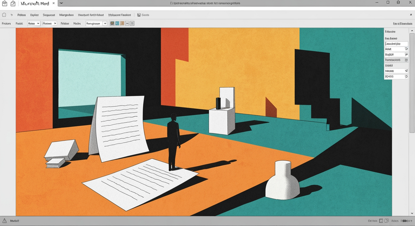Image resolution: width=415 pixels, height=226 pixels.
Task: Select the MA6M6 row in the side panel
Action: click(x=396, y=71)
